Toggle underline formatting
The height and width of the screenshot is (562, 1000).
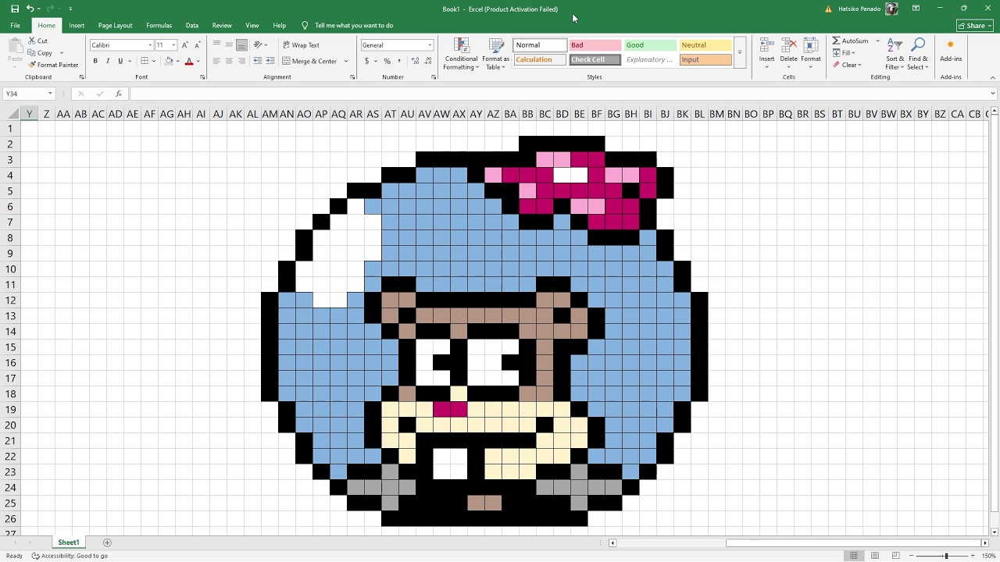[x=120, y=61]
